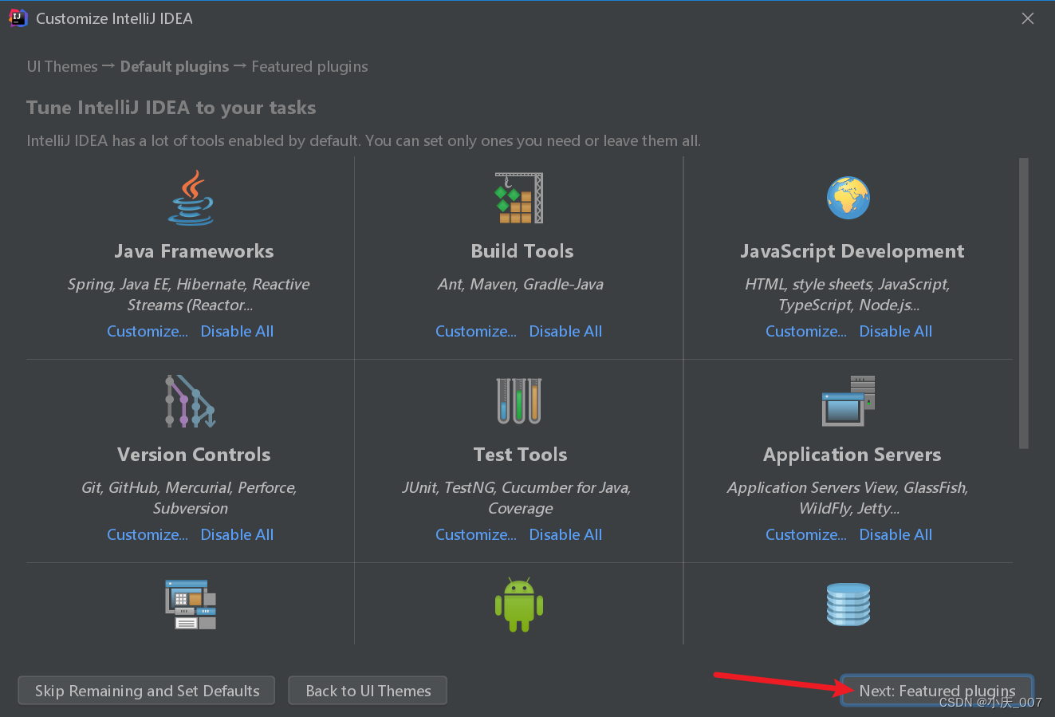Disable all Test Tools plugins
1055x717 pixels.
[565, 534]
